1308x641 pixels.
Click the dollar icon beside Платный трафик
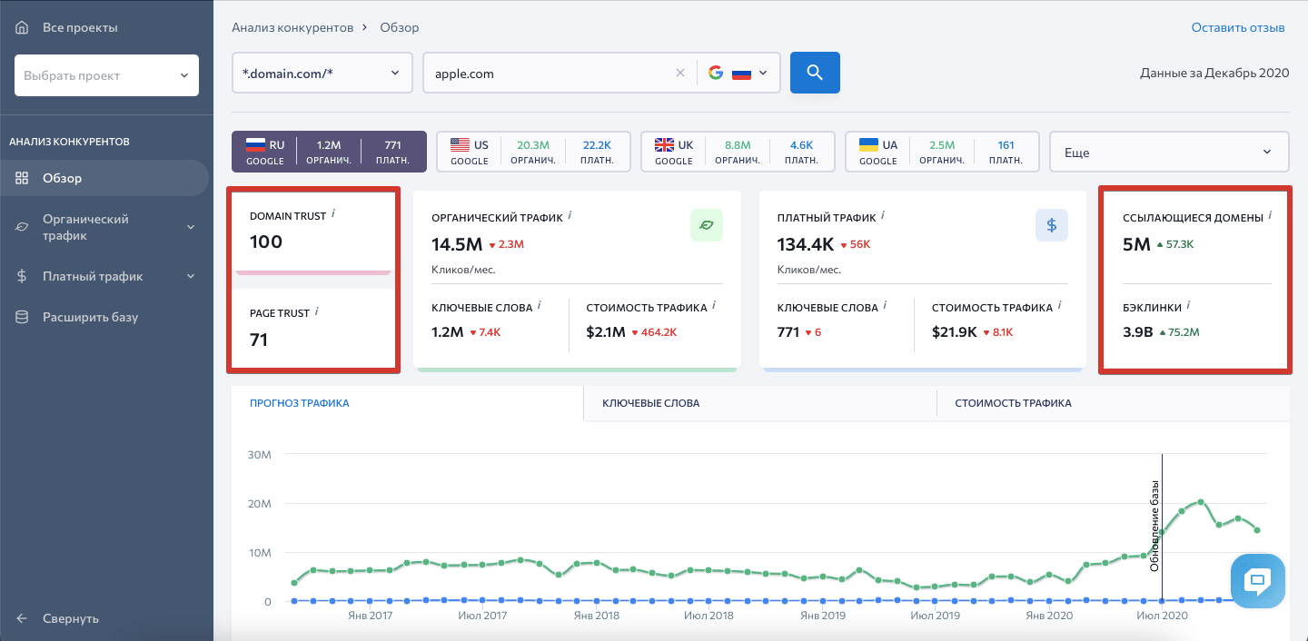[x=22, y=277]
